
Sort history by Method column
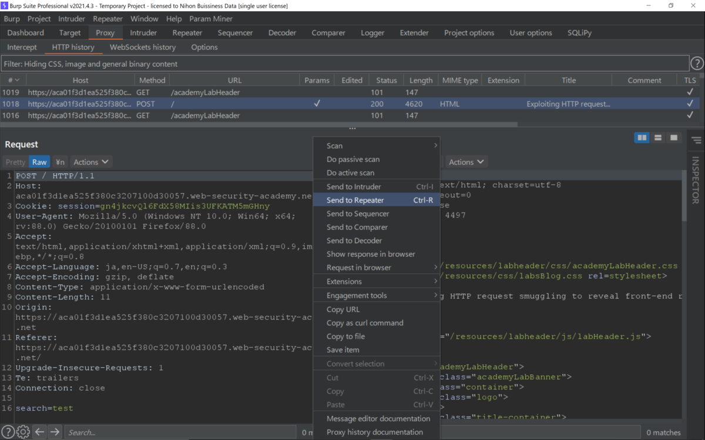click(152, 80)
